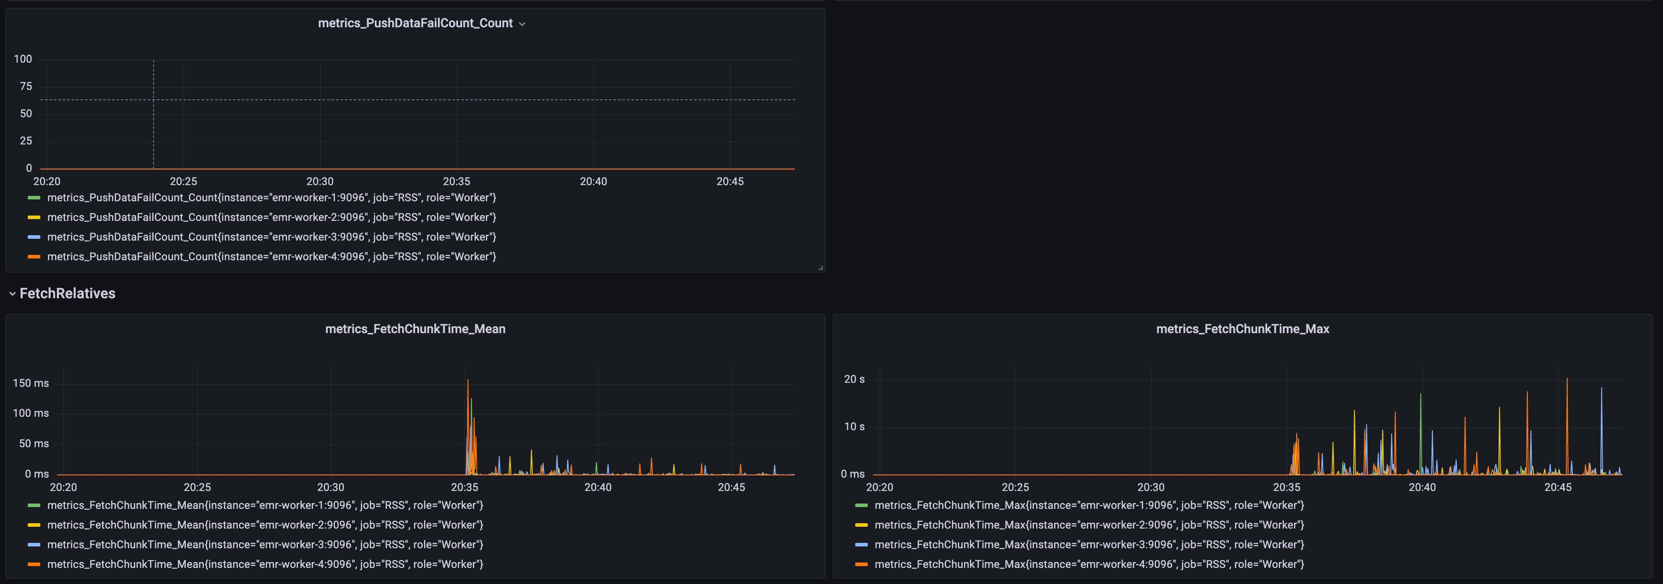Toggle emr-worker-4 series in FetchChunkTime_Max legend

(1089, 564)
